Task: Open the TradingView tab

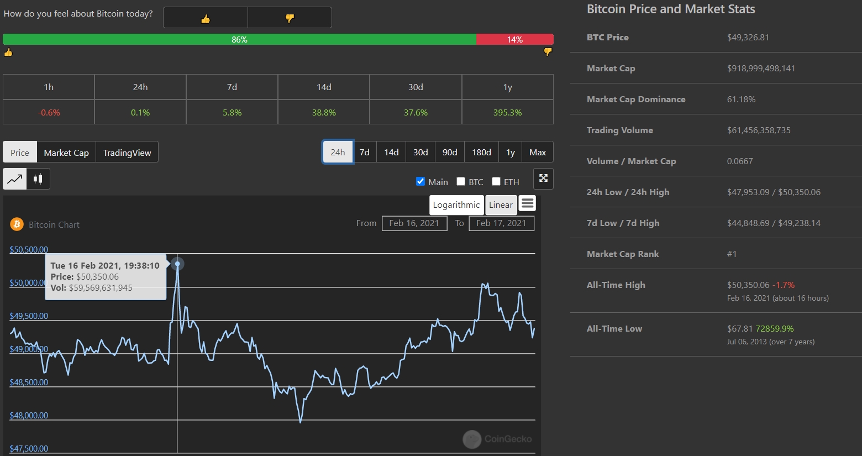Action: tap(127, 152)
